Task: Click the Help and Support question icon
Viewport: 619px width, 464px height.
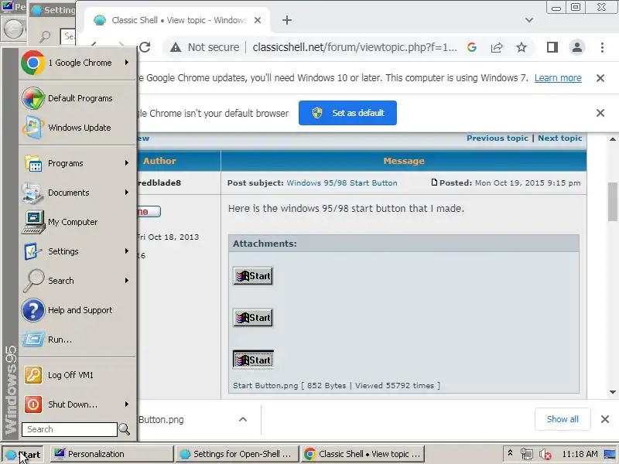Action: coord(33,310)
